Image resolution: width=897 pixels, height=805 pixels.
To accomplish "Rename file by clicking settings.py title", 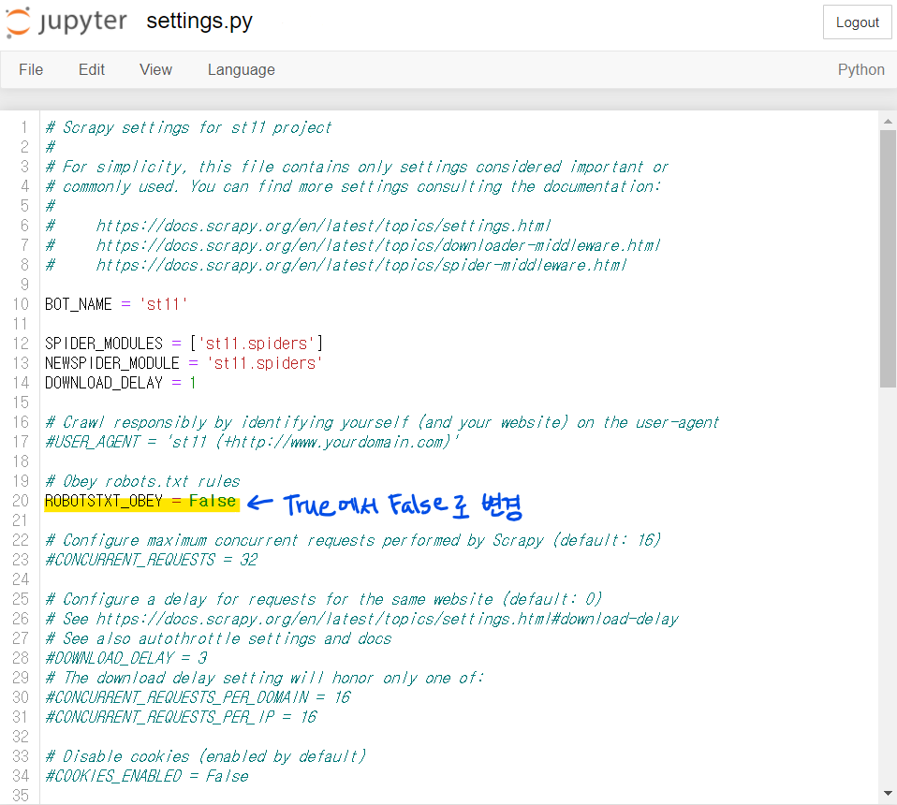I will [199, 22].
